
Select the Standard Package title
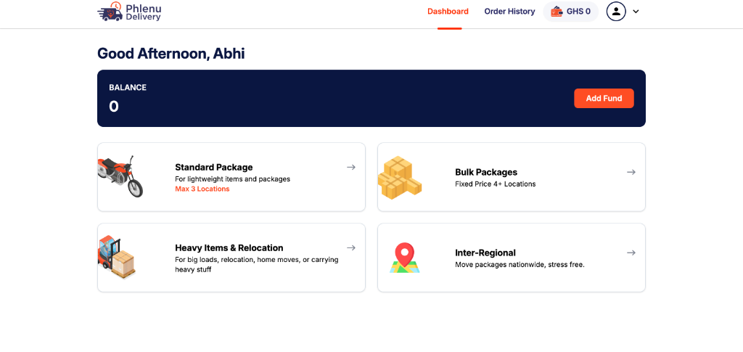click(x=214, y=167)
